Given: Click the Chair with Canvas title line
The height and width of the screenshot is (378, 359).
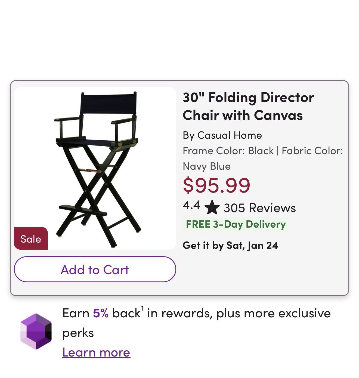Looking at the screenshot, I should point(243,115).
